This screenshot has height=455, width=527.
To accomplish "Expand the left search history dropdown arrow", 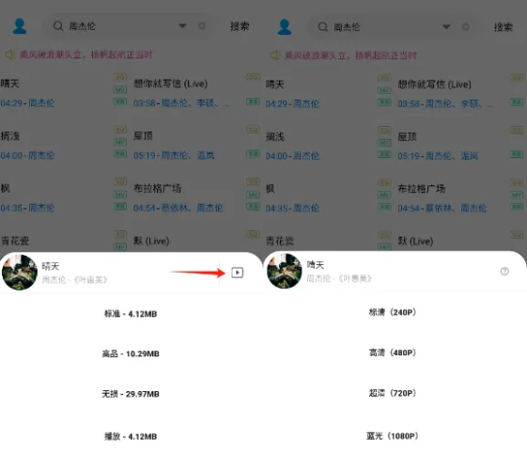I will coord(182,26).
